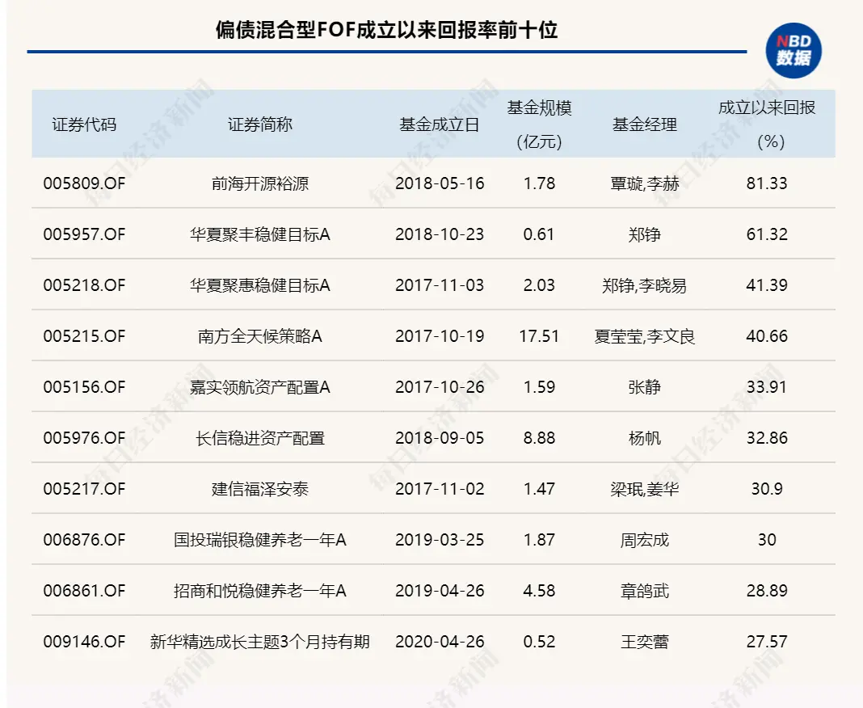Click inception date 2020-04-26
Viewport: 863px width, 708px height.
[x=440, y=642]
